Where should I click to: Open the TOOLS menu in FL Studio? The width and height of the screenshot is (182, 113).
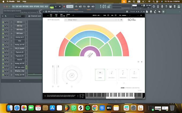(x=42, y=6)
